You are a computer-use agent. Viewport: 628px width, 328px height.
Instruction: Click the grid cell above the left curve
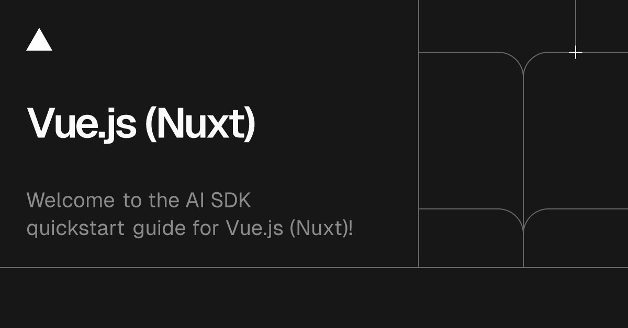pos(497,26)
